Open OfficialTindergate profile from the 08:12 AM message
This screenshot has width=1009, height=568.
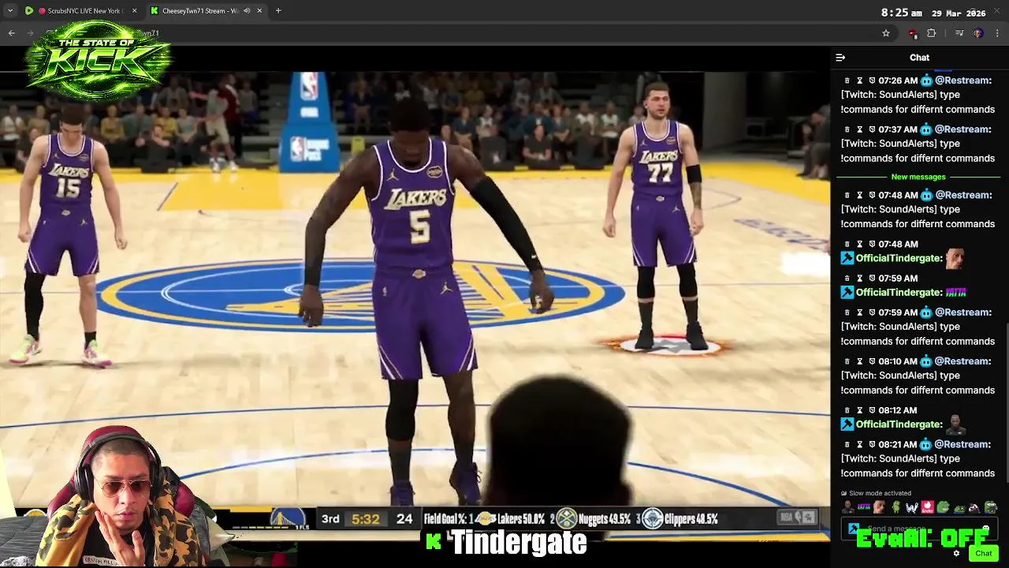point(899,424)
